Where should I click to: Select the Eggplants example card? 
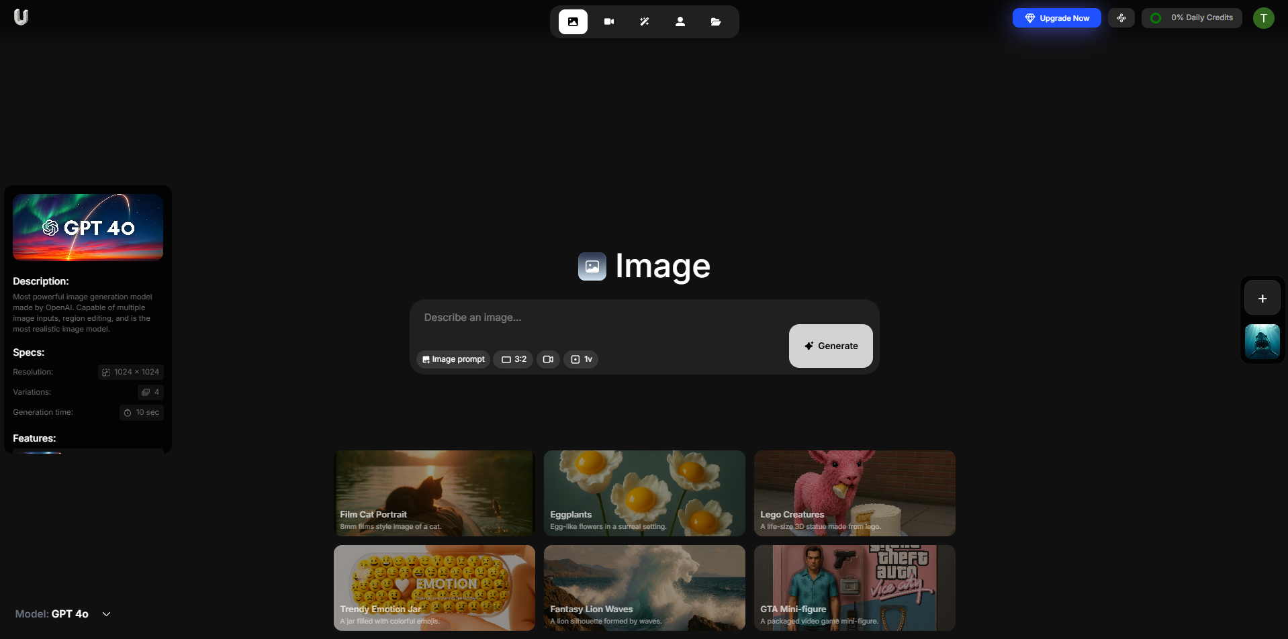pyautogui.click(x=645, y=493)
